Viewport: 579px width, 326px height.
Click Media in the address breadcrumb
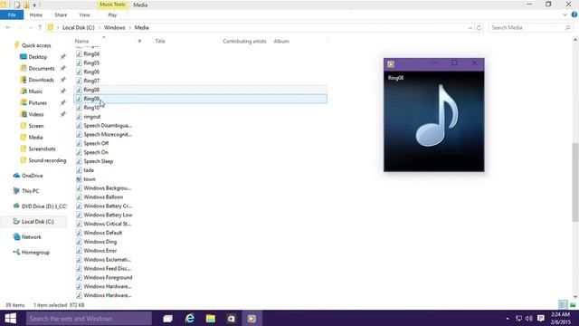141,28
